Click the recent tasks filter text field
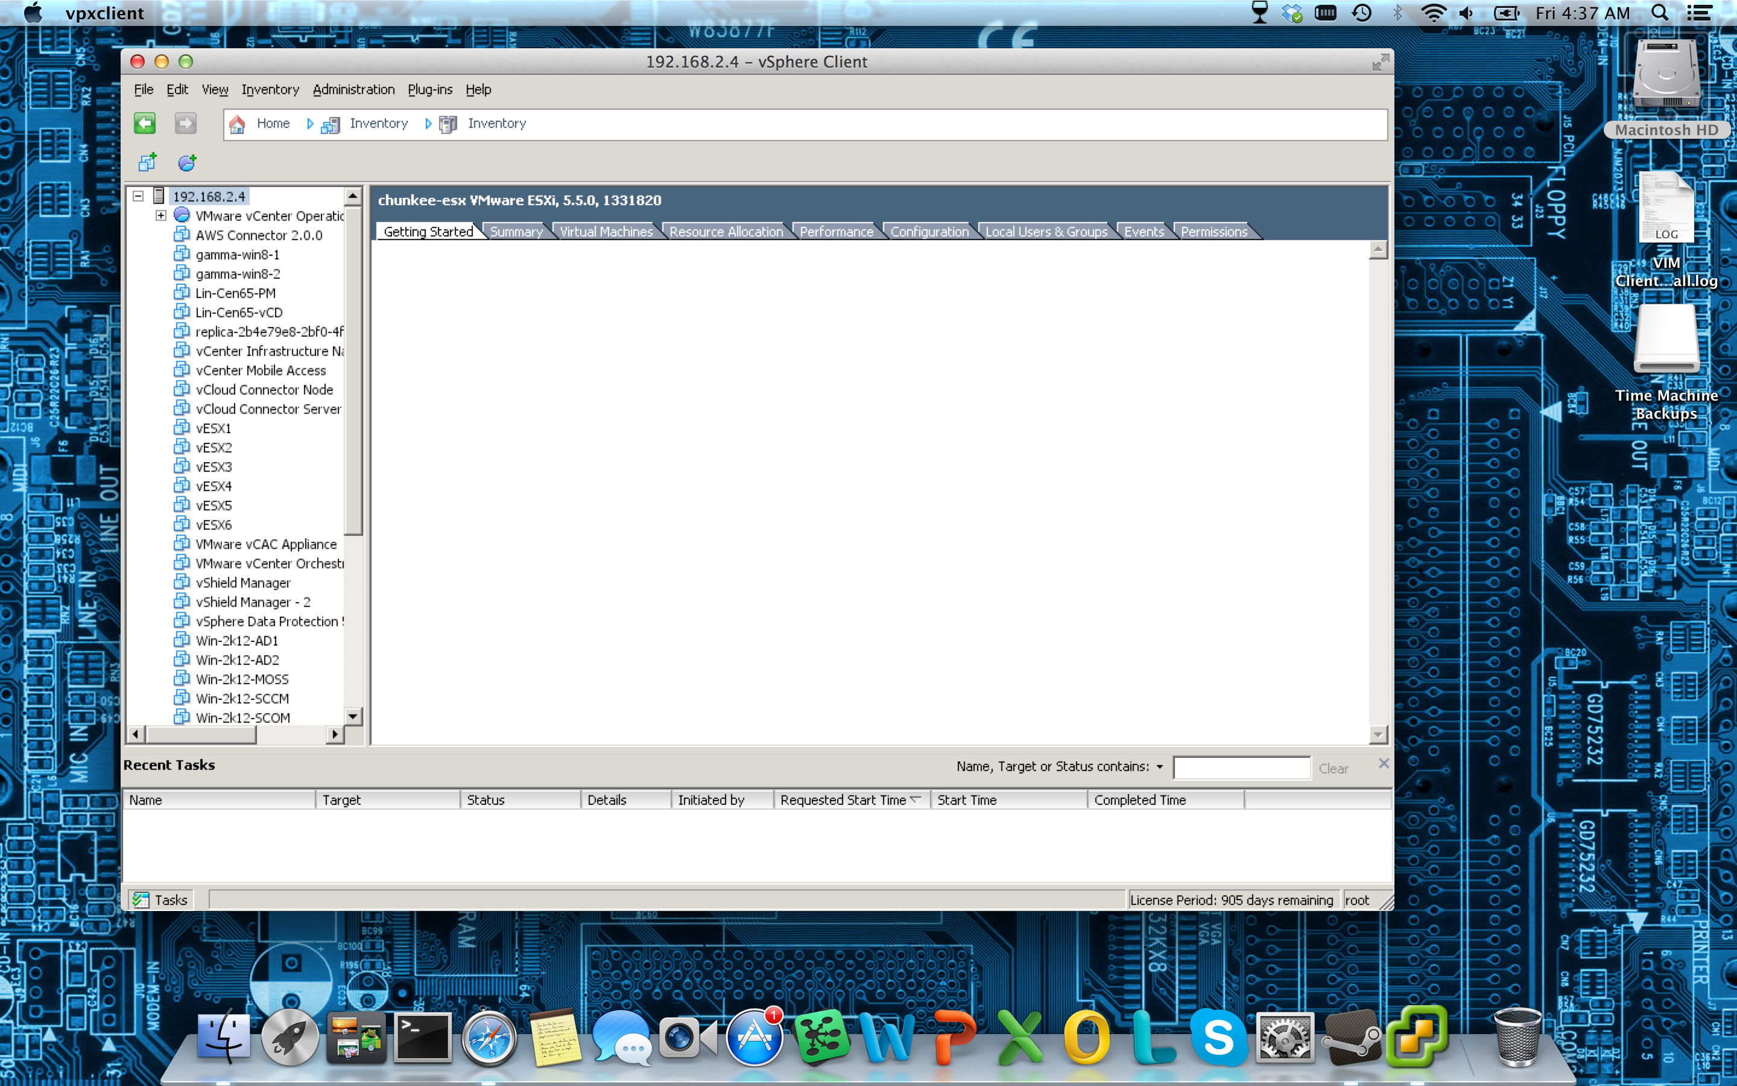Viewport: 1737px width, 1086px height. coord(1241,768)
